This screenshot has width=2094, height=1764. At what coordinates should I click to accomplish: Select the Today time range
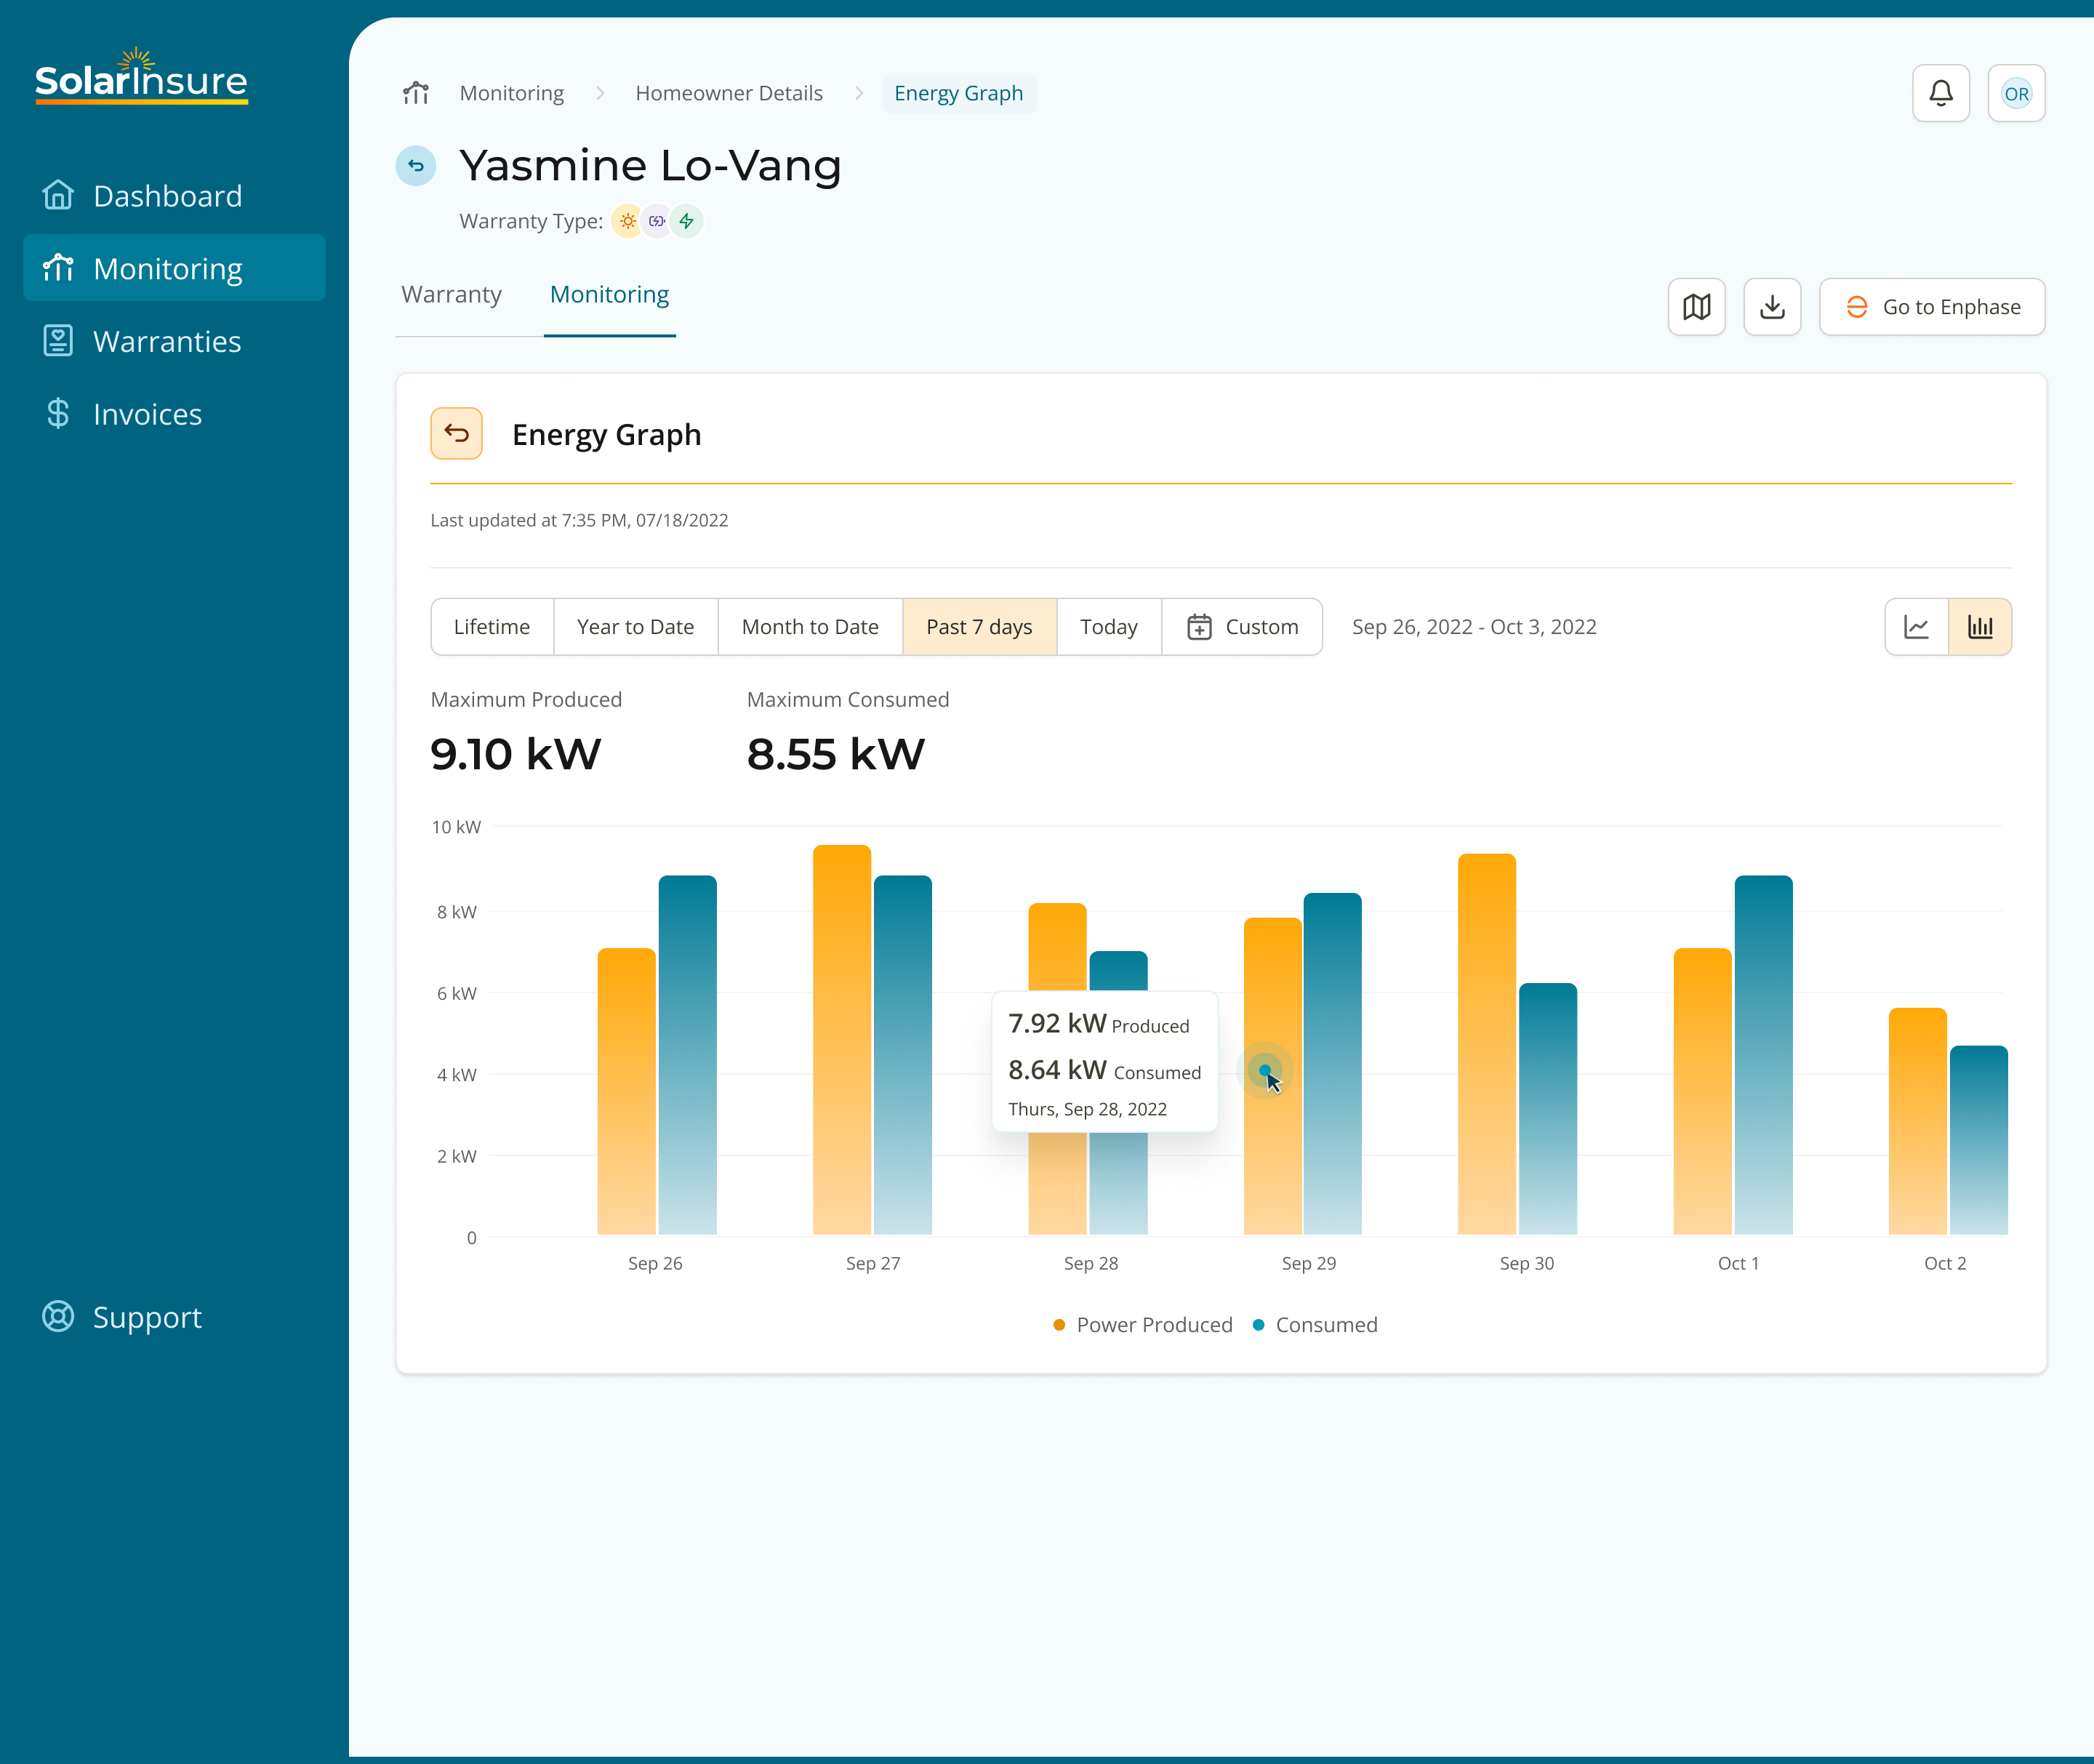point(1108,627)
